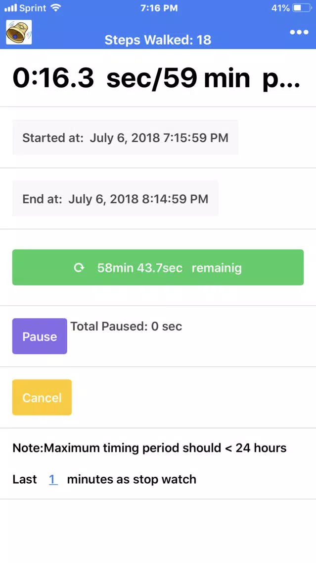Screen dimensions: 316x563
Task: Tap the maximum timing period note
Action: point(149,448)
